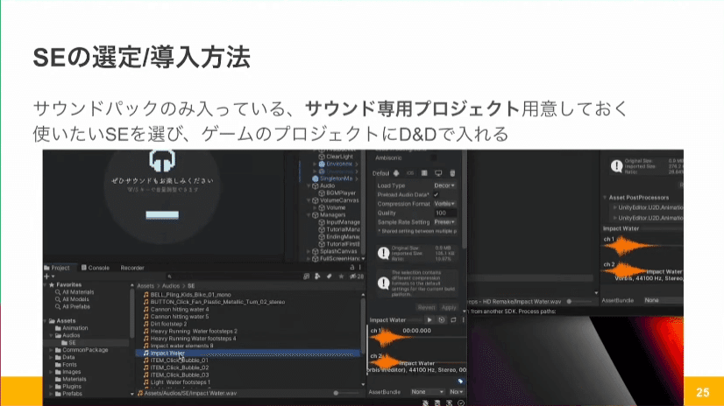
Task: Click Audios in the breadcrumb path
Action: point(170,286)
